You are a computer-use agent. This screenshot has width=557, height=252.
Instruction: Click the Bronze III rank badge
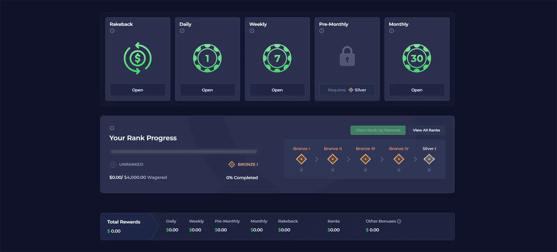click(x=365, y=159)
